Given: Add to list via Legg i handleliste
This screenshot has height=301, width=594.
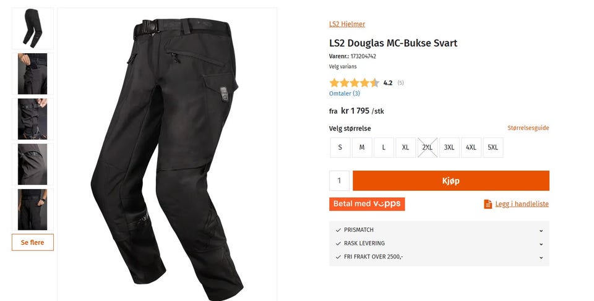Looking at the screenshot, I should tap(522, 204).
